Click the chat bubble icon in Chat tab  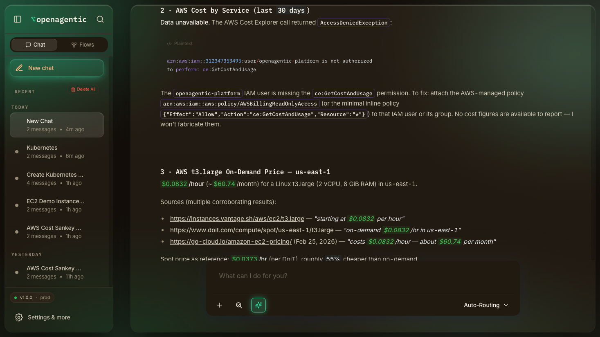click(28, 45)
